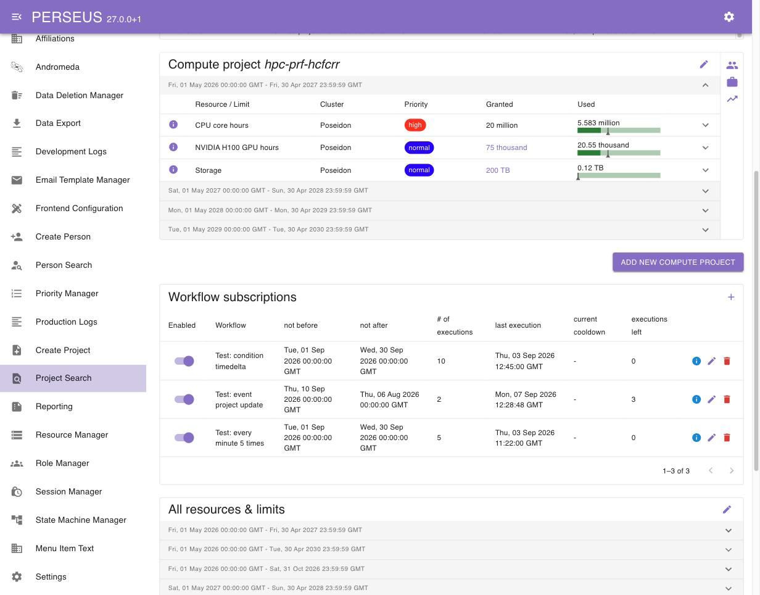Open Create Person in the sidebar
The width and height of the screenshot is (760, 595).
(73, 236)
